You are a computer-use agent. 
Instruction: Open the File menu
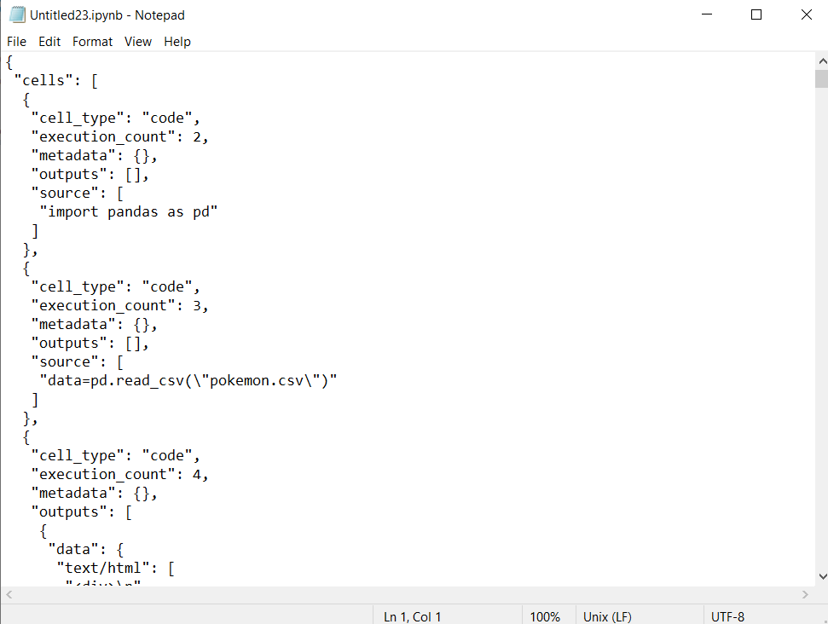click(x=16, y=41)
